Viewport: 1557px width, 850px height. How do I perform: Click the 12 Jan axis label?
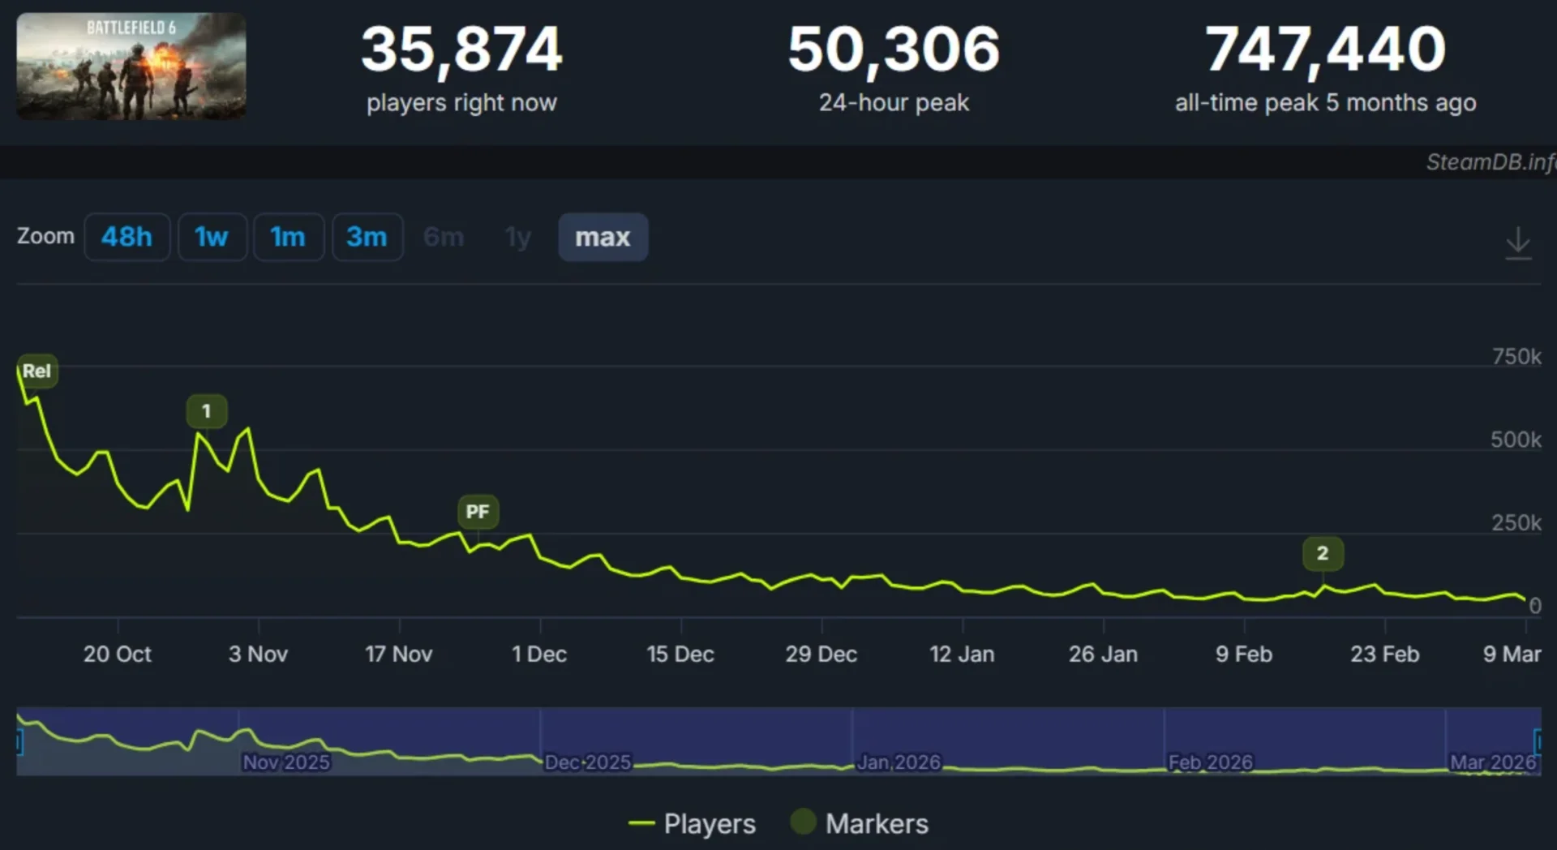pyautogui.click(x=962, y=654)
